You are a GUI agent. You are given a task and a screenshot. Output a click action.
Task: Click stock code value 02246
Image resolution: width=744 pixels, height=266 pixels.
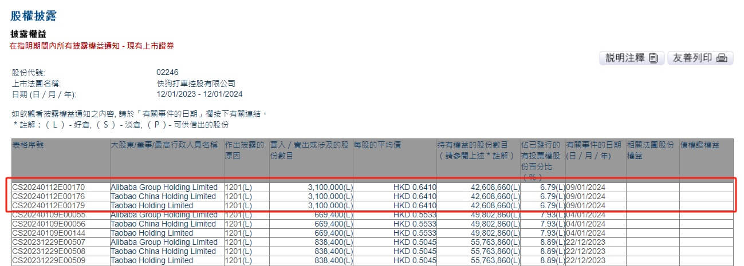point(167,73)
